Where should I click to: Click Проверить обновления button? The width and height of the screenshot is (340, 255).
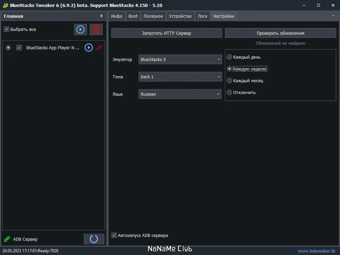click(x=280, y=33)
